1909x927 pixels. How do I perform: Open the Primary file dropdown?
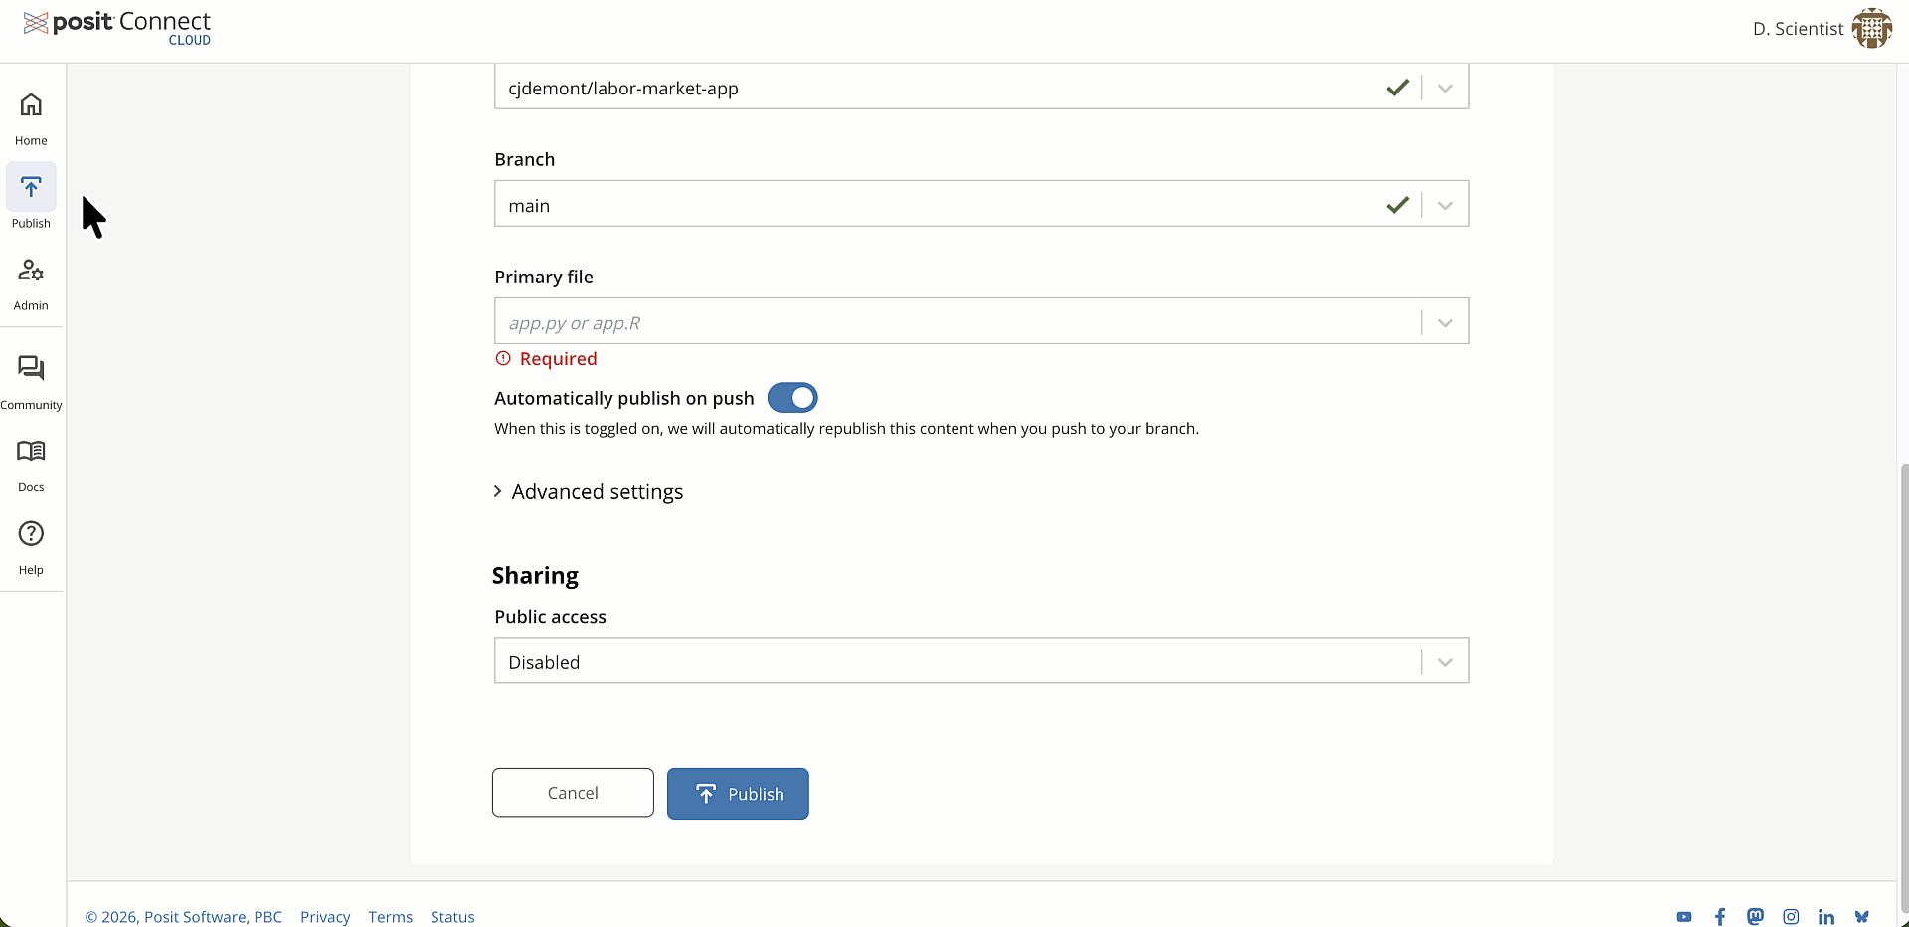1444,321
